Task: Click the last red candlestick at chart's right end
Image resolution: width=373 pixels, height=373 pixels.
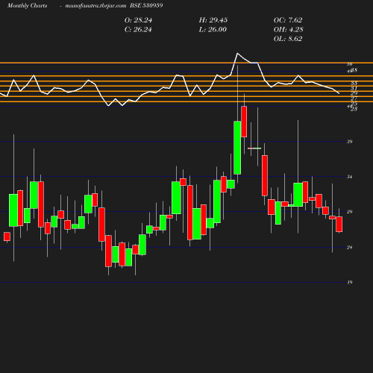Action: (339, 225)
